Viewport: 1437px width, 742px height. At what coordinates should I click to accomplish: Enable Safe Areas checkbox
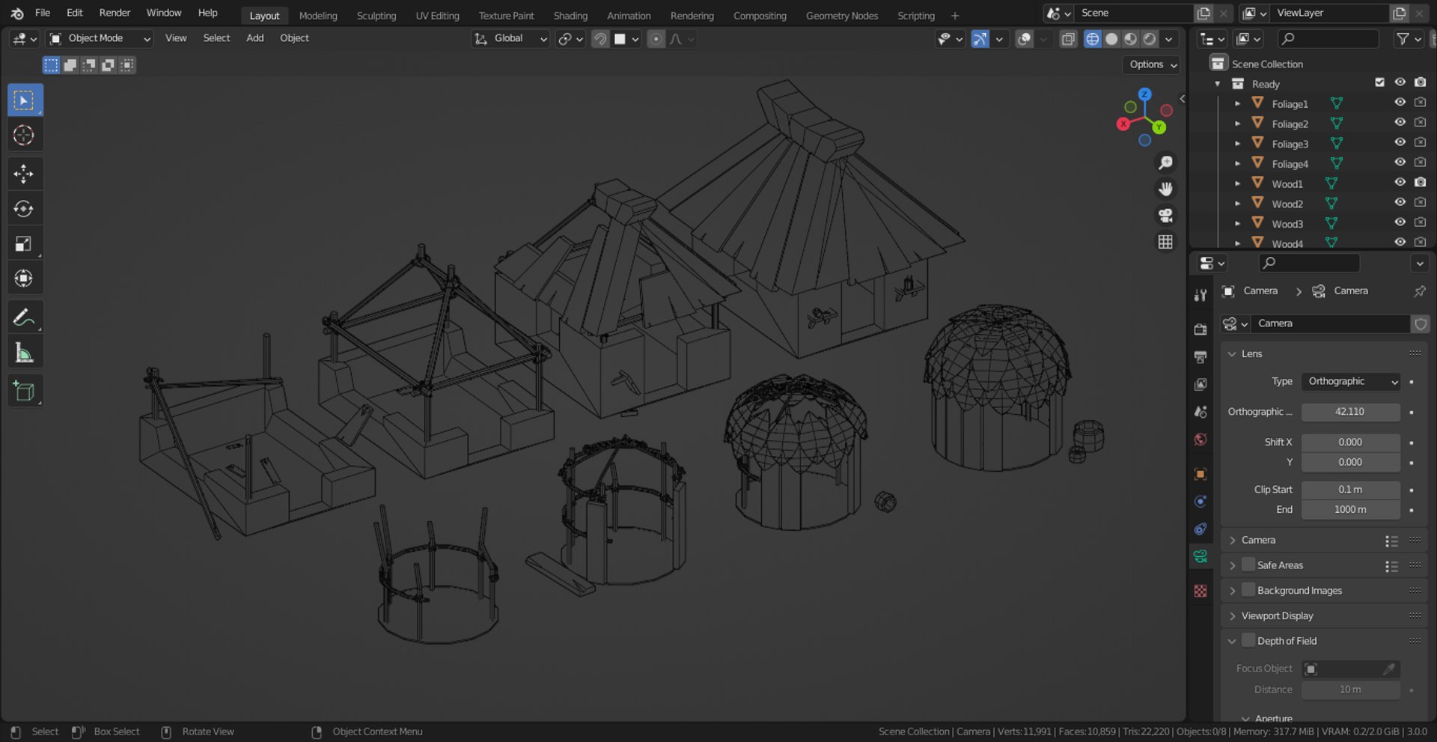1248,565
